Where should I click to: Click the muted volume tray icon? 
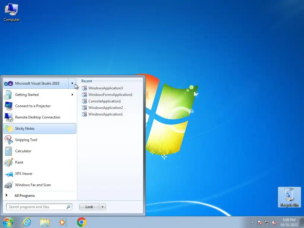coord(274,223)
